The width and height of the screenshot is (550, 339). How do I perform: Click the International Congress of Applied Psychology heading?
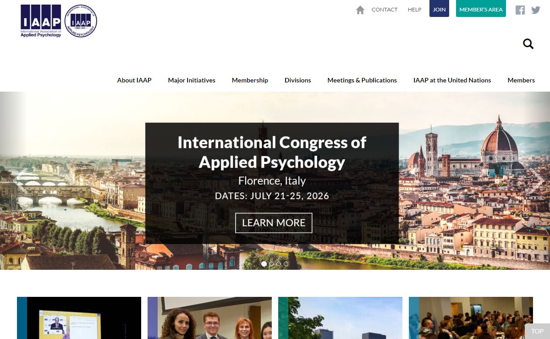click(272, 152)
